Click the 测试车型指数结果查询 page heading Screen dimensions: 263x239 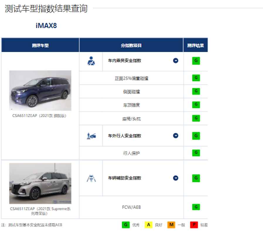tap(46, 9)
